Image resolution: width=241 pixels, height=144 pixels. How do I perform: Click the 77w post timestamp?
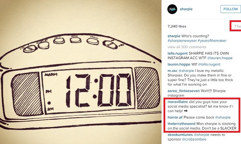[238, 26]
